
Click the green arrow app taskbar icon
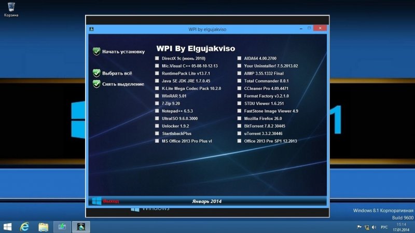pos(62,227)
